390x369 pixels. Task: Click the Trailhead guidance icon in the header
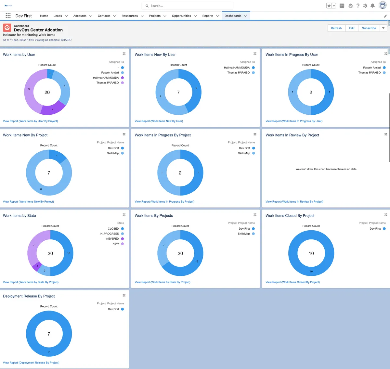point(350,6)
